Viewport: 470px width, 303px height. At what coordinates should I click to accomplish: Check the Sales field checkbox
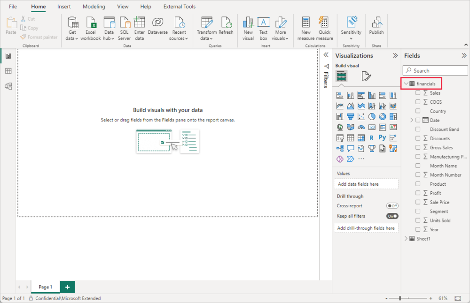pos(418,92)
